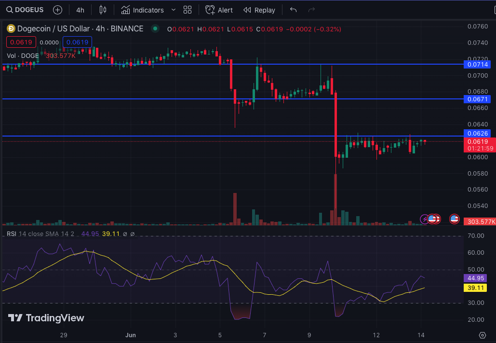
Task: Open the 4h timeframe dropdown
Action: coord(80,10)
